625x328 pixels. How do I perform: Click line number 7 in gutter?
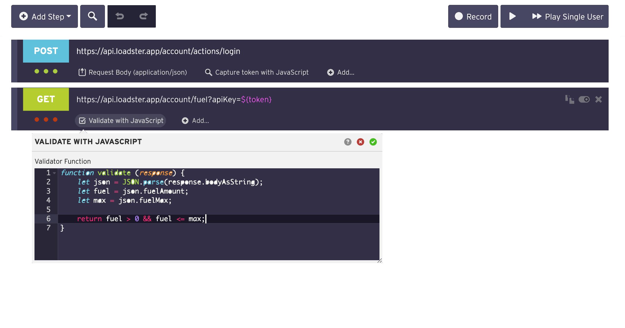click(x=48, y=228)
